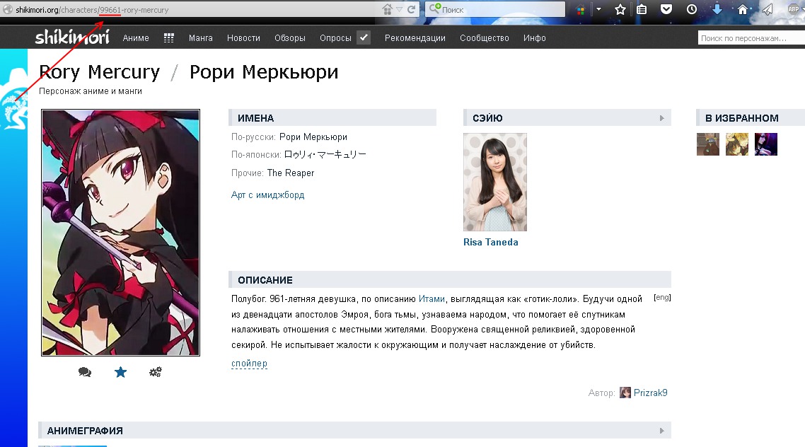Viewport: 805px width, 447px height.
Task: Click the Поиск по персонажам search field
Action: [750, 38]
